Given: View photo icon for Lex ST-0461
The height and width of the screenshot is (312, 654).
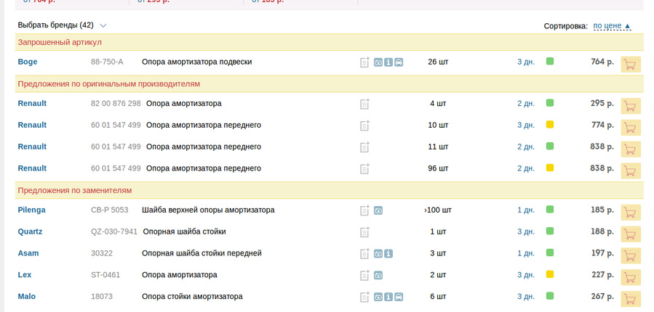Looking at the screenshot, I should 378,276.
